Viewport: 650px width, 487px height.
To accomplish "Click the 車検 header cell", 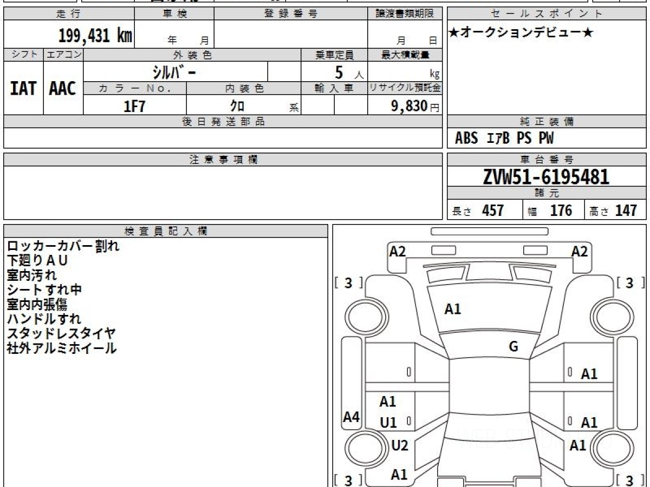I will coord(174,14).
